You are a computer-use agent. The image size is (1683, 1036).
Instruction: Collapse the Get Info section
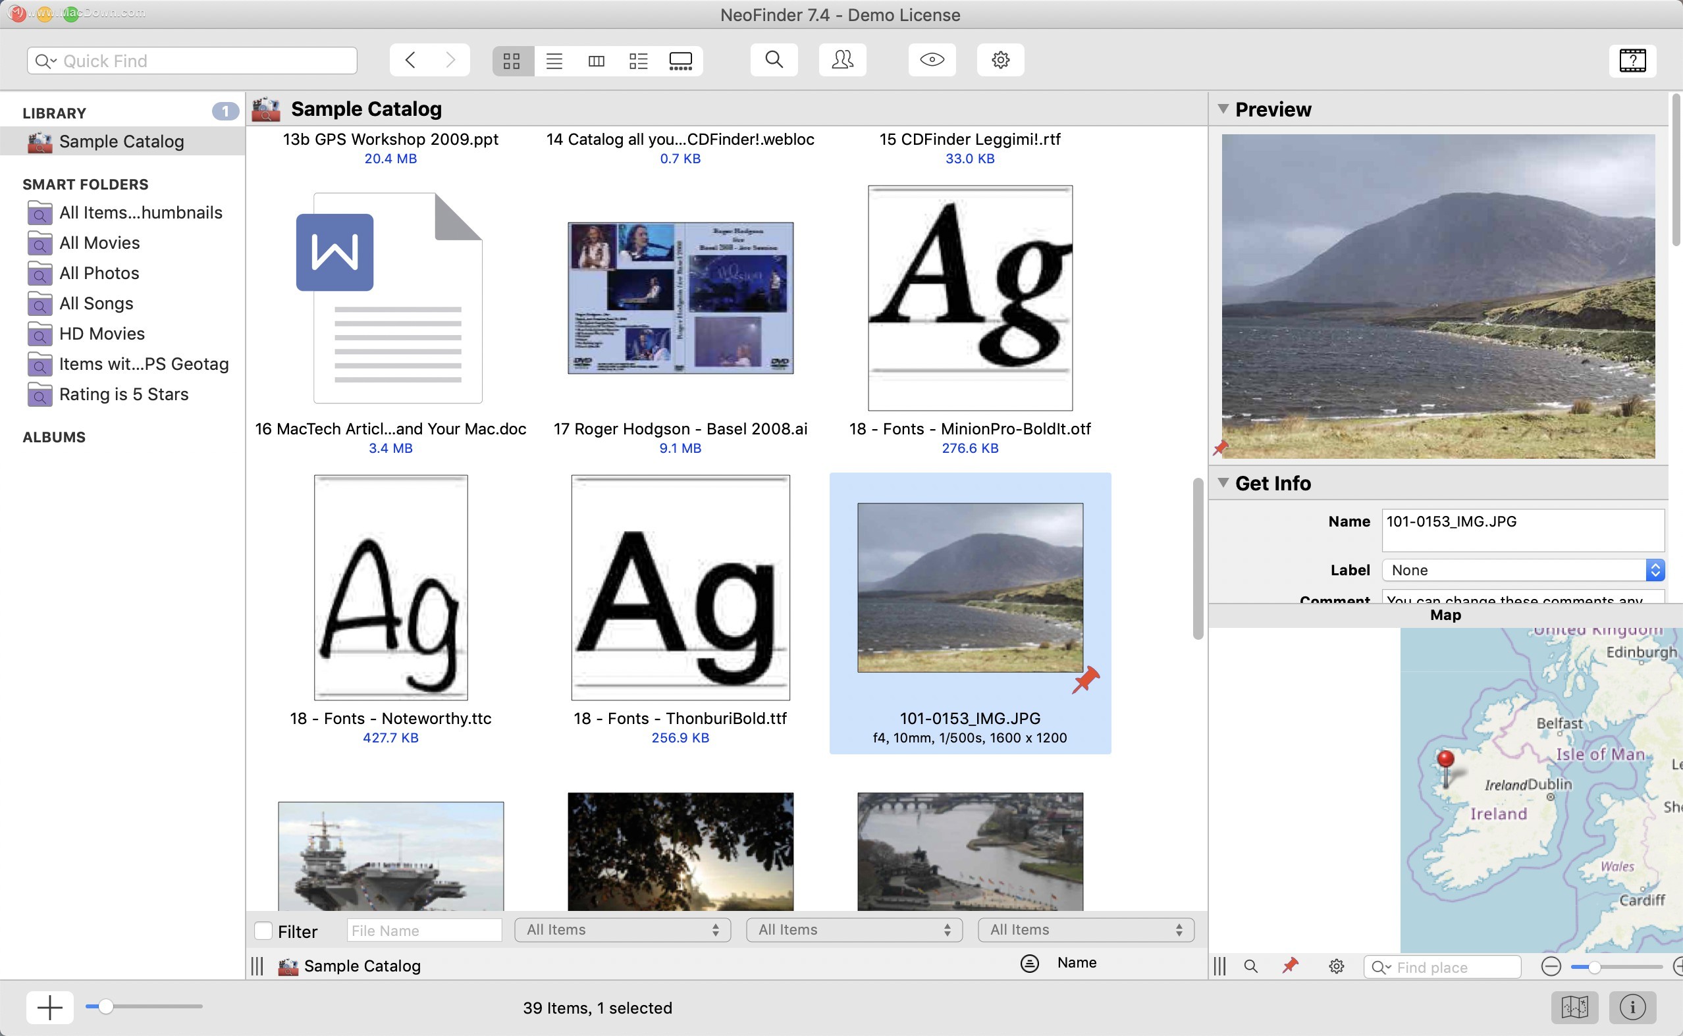(x=1223, y=482)
